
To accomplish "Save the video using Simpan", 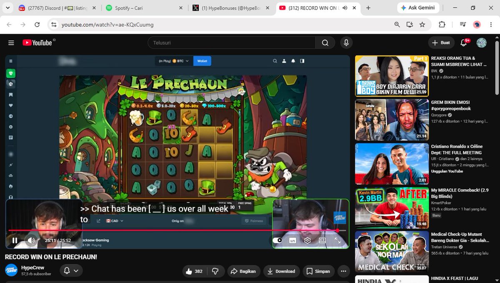I will point(318,271).
